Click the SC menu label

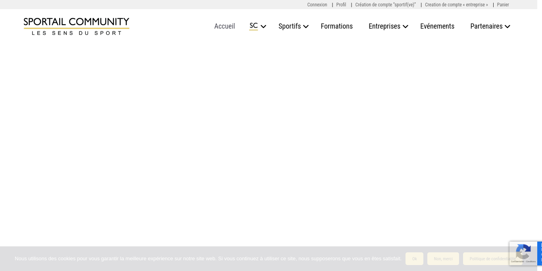[254, 26]
